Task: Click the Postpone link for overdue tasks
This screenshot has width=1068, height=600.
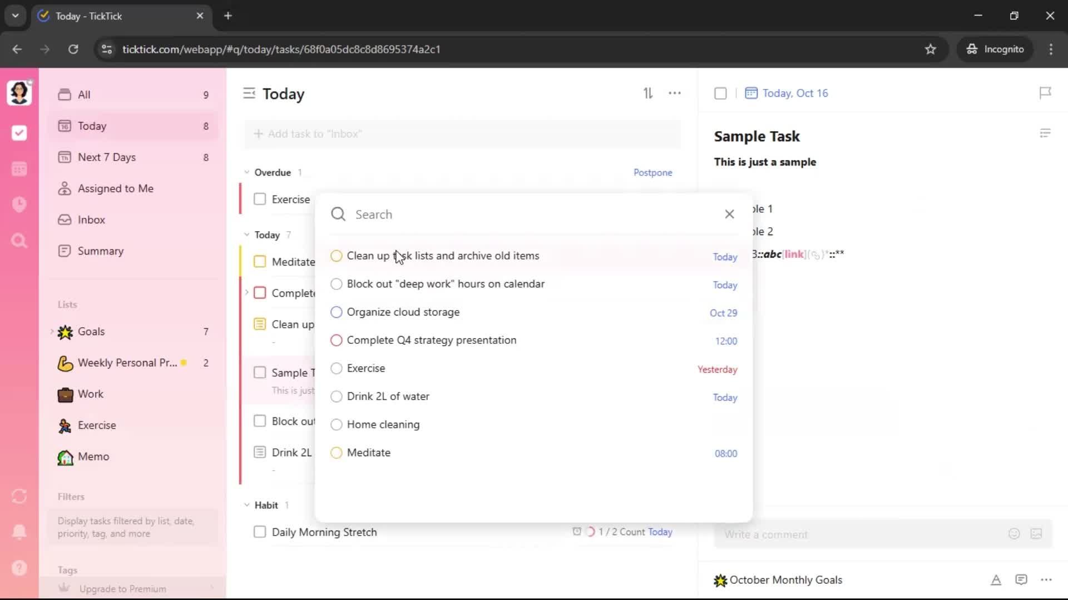Action: [652, 173]
